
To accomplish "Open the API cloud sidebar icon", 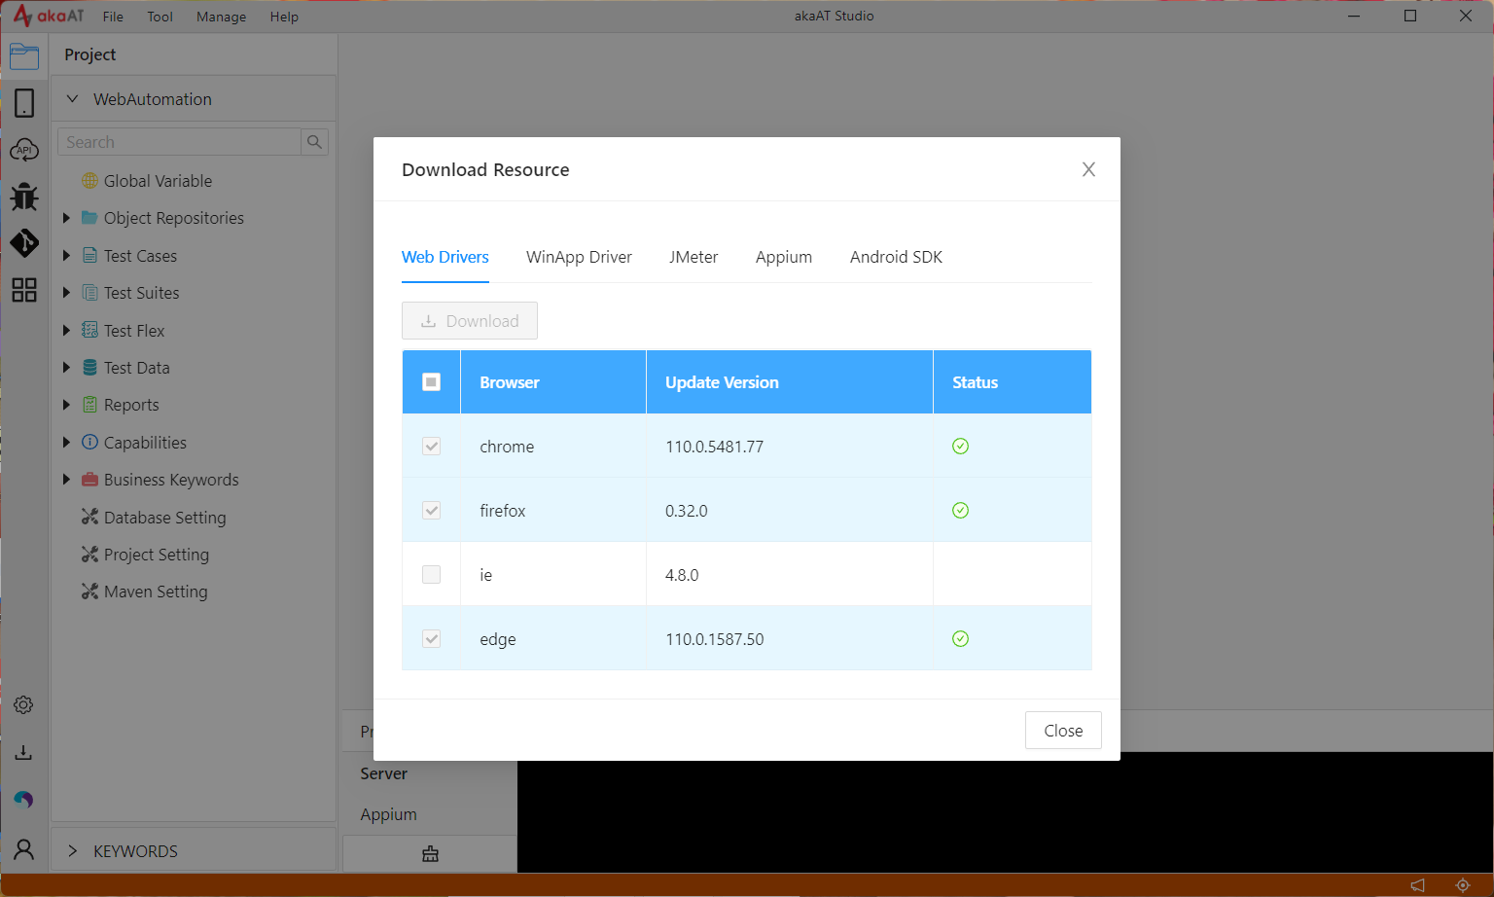I will [x=24, y=150].
